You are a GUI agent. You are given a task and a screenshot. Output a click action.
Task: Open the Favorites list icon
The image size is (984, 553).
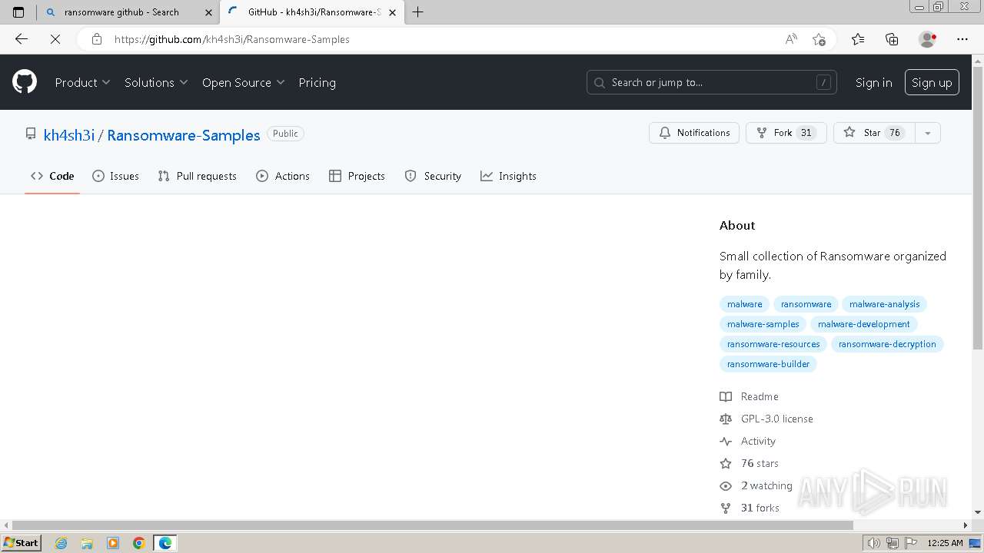[x=858, y=39]
